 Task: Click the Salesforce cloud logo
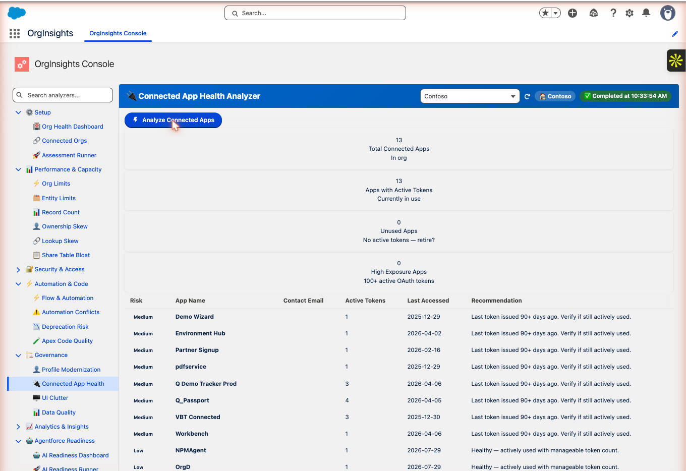tap(17, 13)
